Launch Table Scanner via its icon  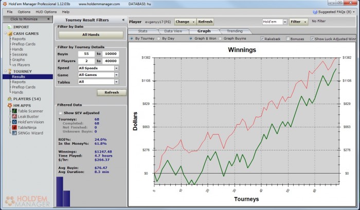pyautogui.click(x=14, y=111)
